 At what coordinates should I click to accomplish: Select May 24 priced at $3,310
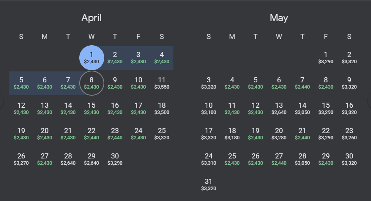(209, 159)
